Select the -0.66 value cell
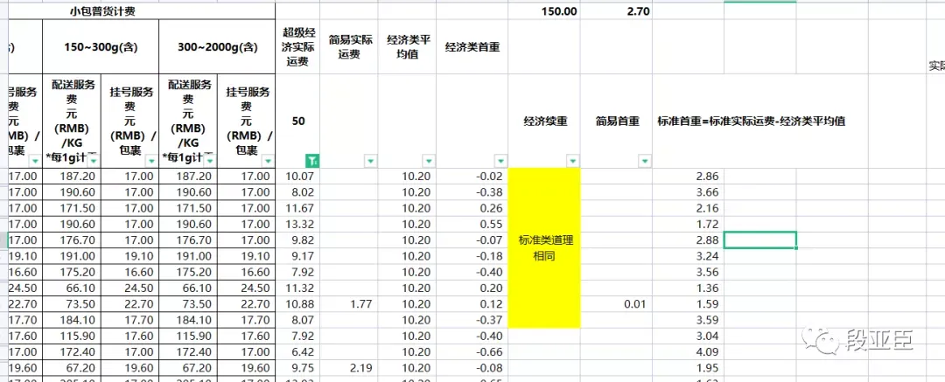This screenshot has width=945, height=382. tap(472, 352)
